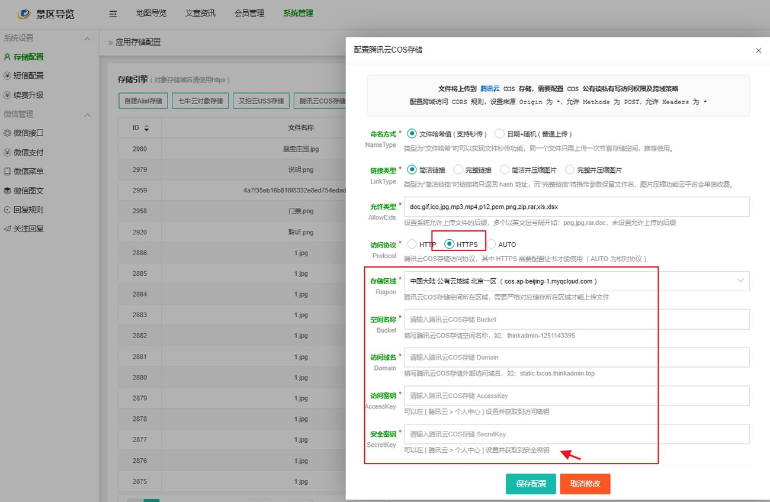Click the 又拍云USS存储 button
Screen dimensions: 770x502
point(261,101)
